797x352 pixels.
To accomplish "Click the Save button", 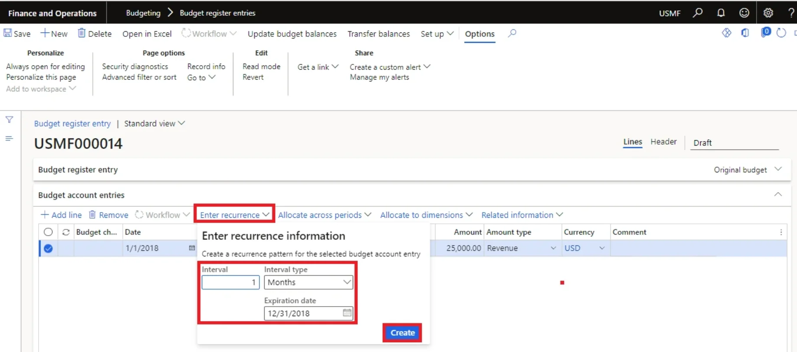I will click(x=17, y=33).
